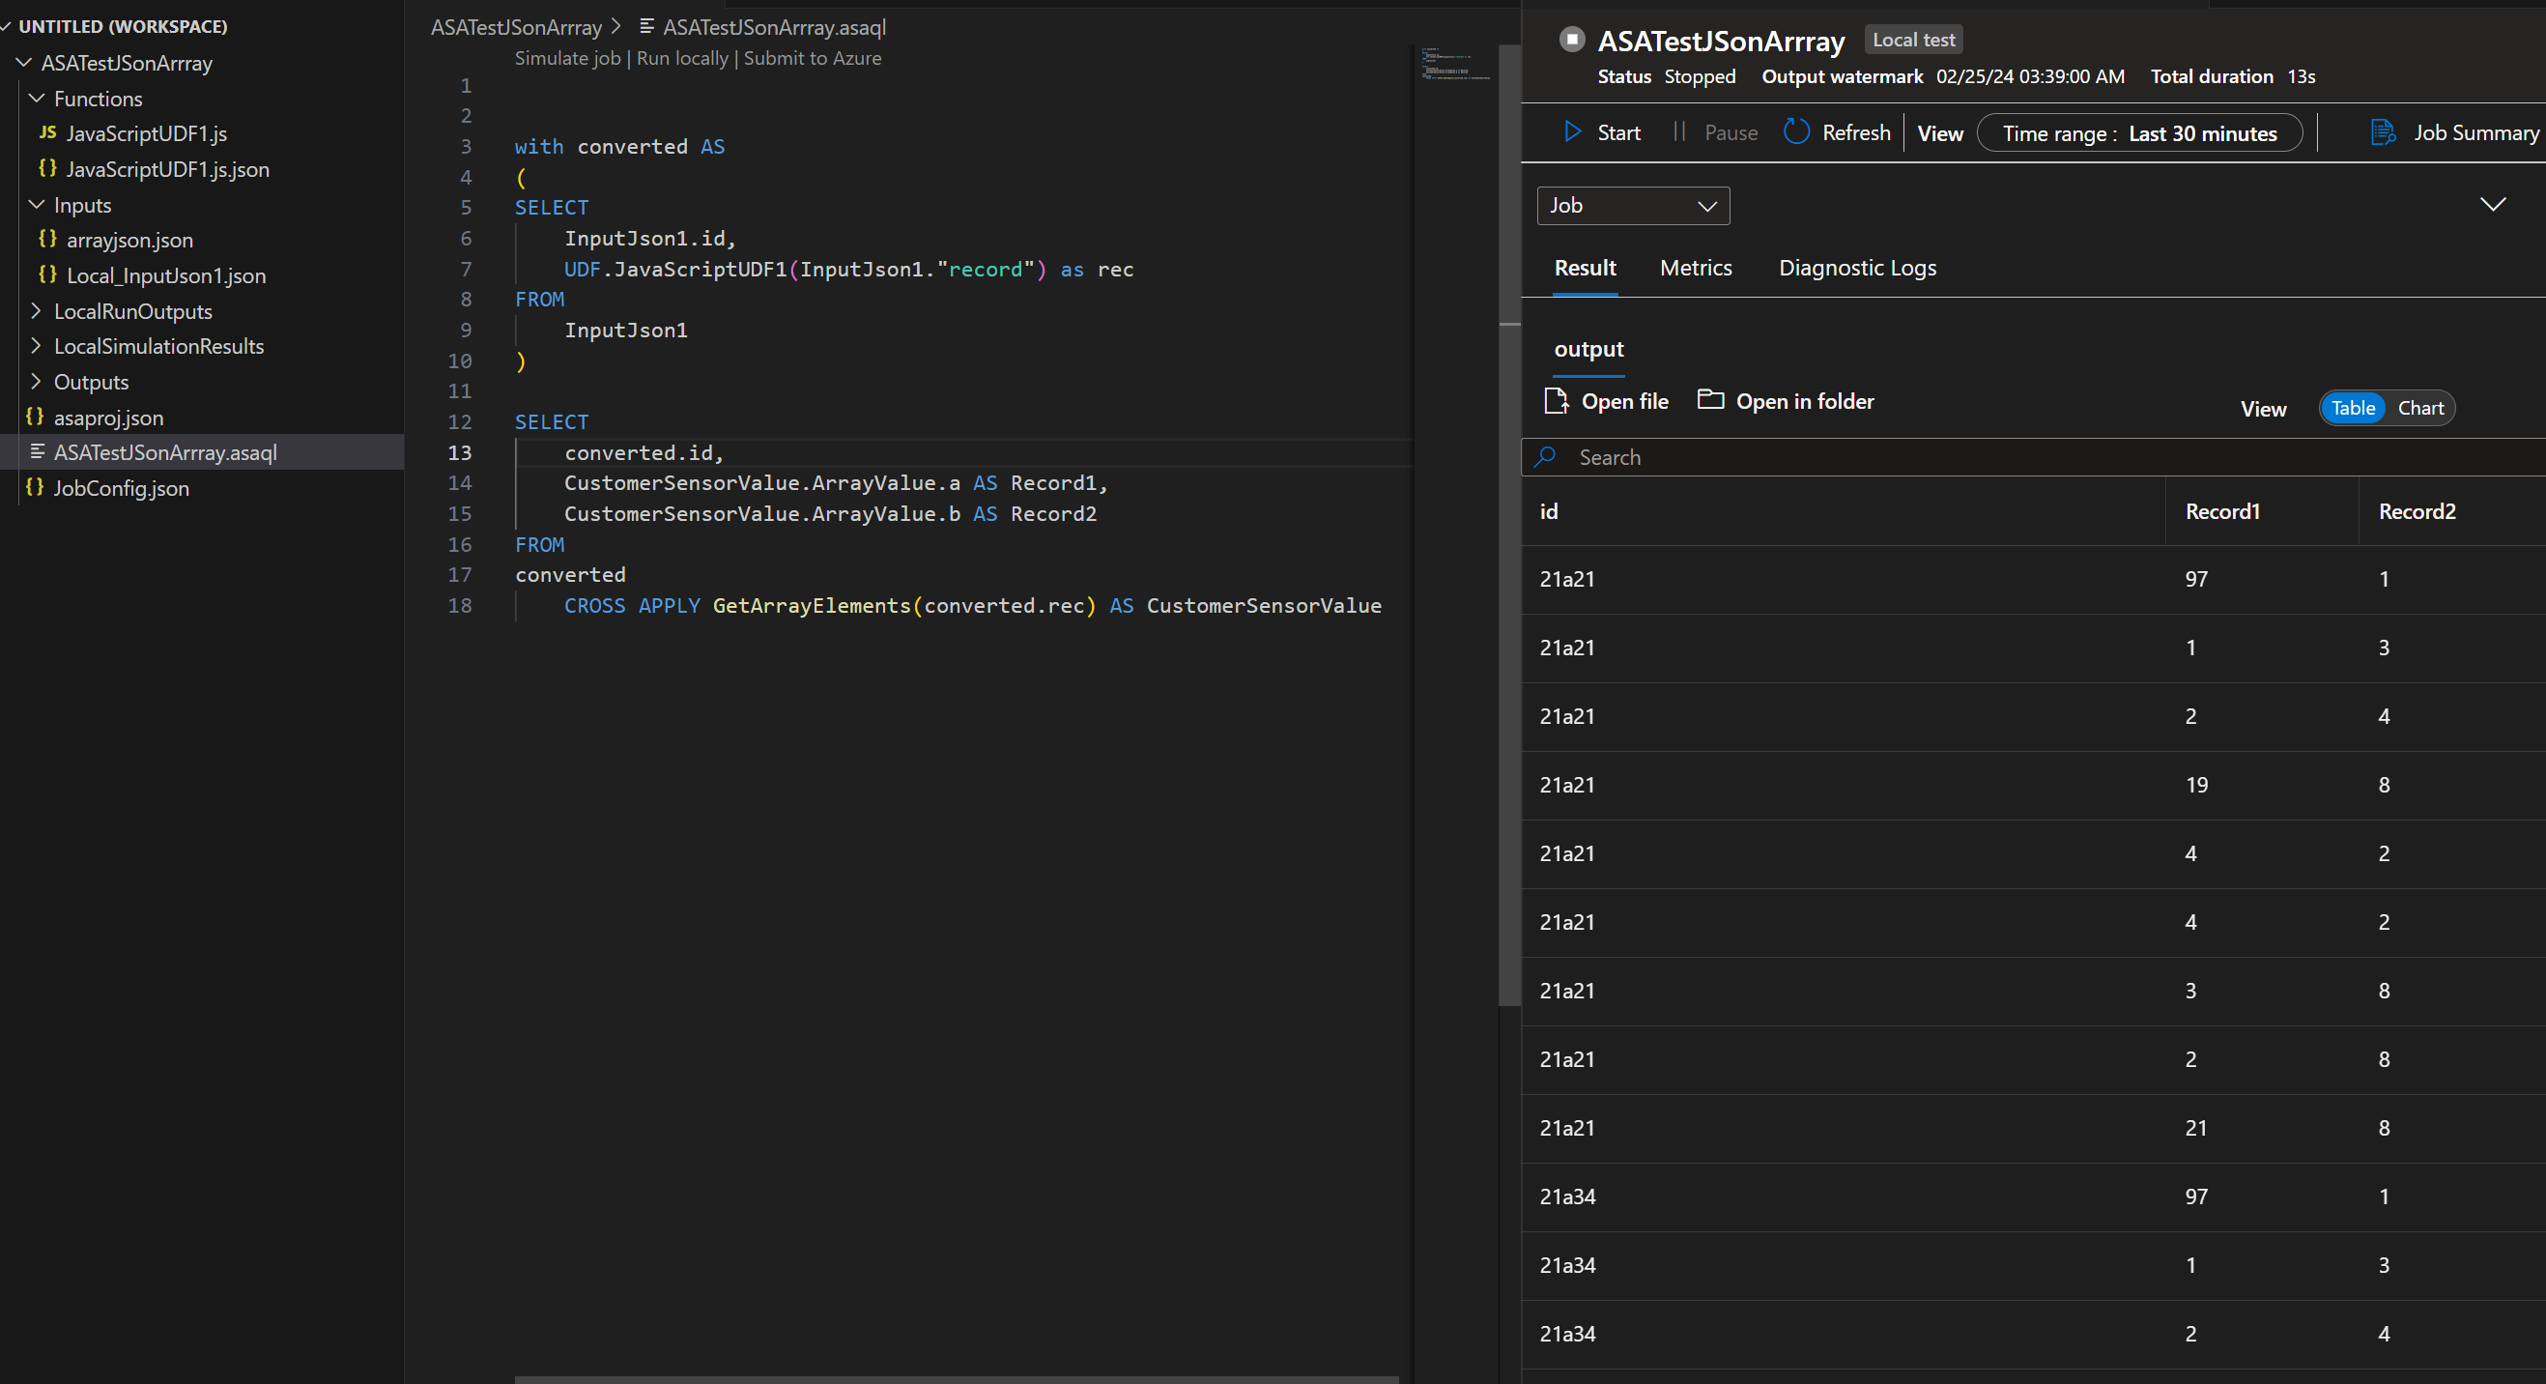The height and width of the screenshot is (1384, 2546).
Task: Click the Submit to Azure link
Action: 812,58
